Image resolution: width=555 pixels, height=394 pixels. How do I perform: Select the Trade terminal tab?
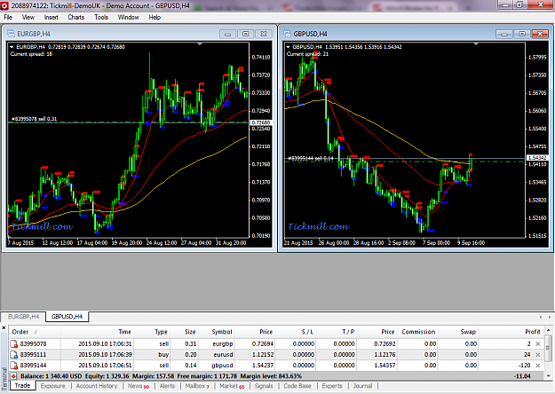[x=23, y=385]
